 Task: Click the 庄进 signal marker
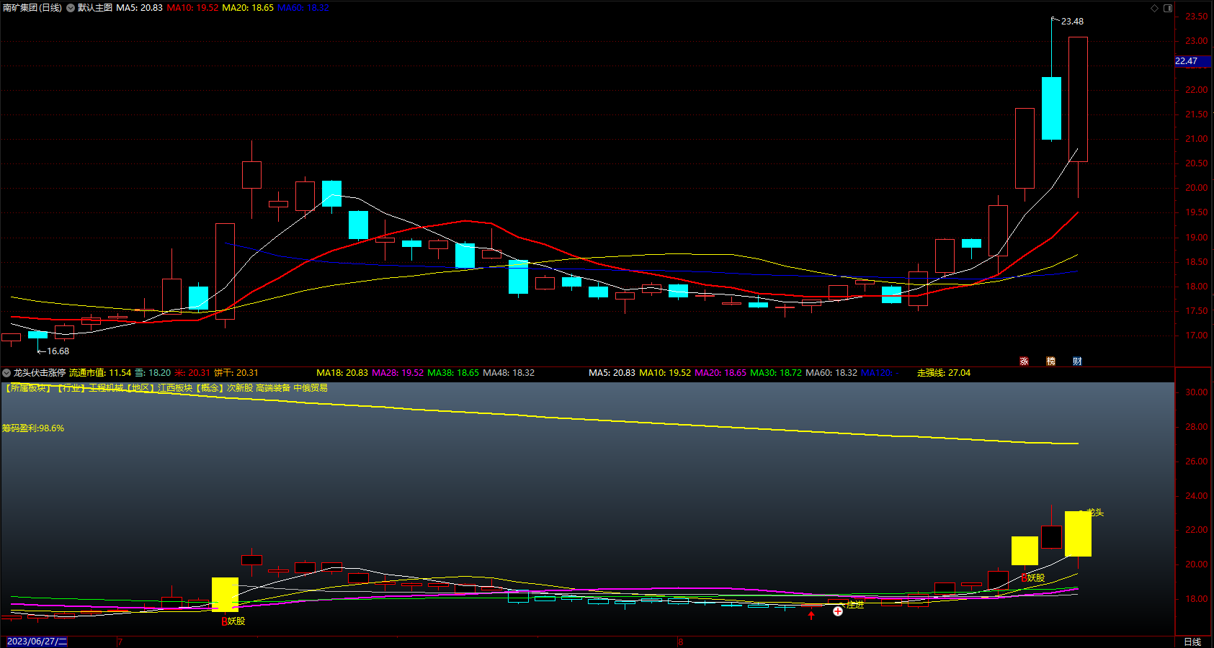tap(854, 605)
